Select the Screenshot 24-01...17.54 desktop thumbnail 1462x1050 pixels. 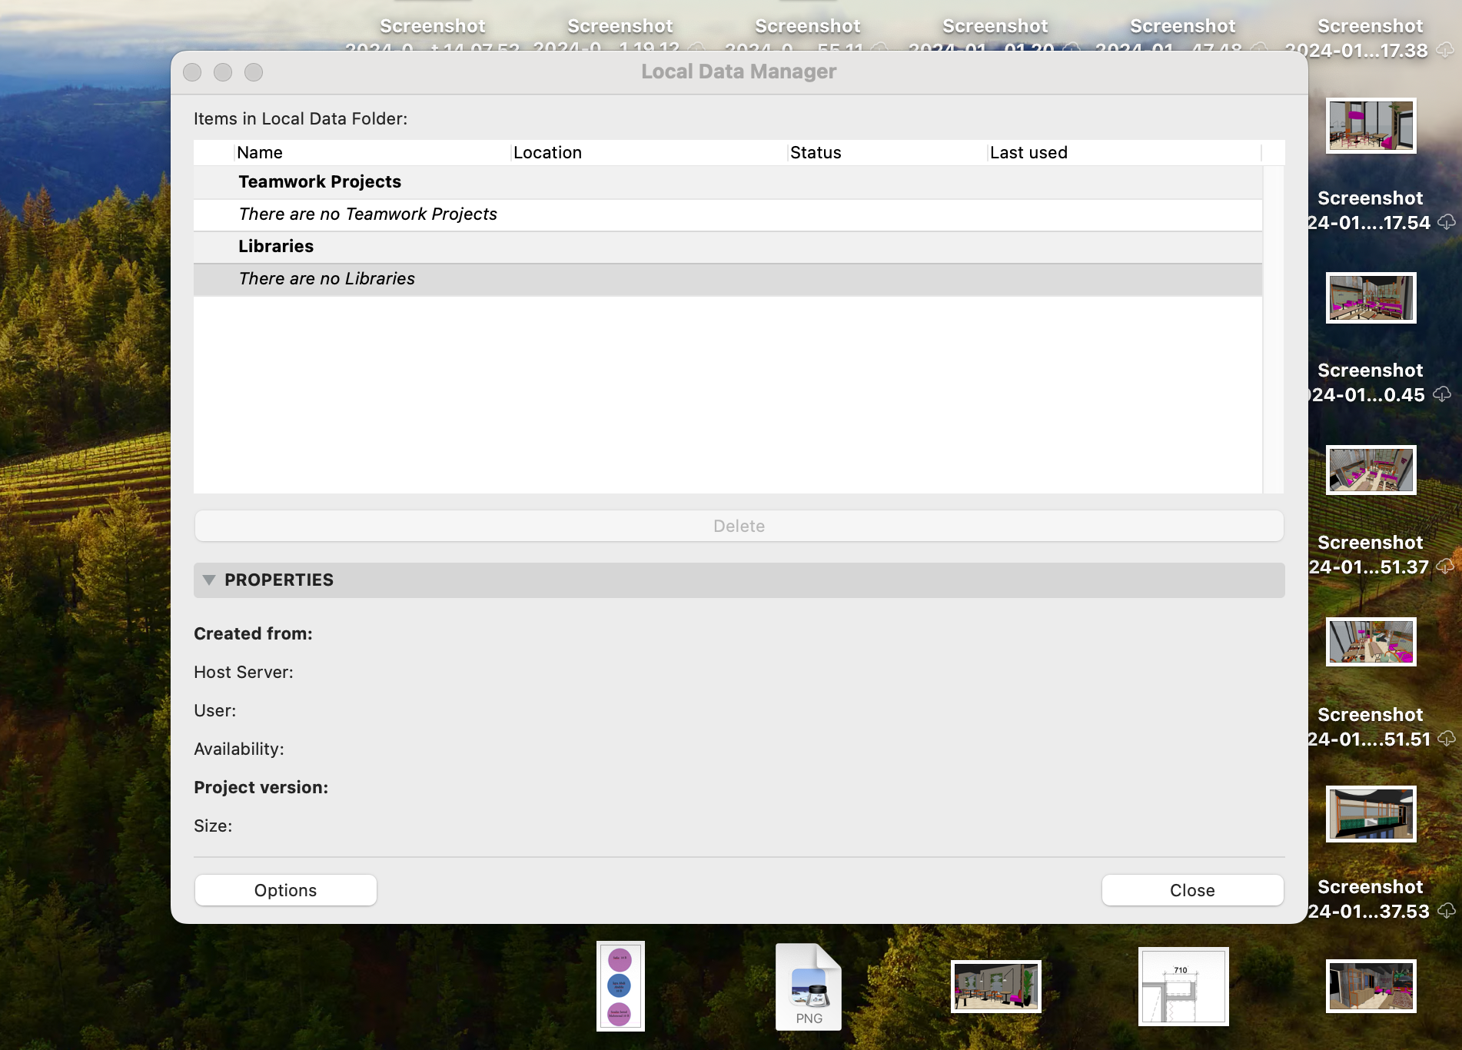(1371, 125)
